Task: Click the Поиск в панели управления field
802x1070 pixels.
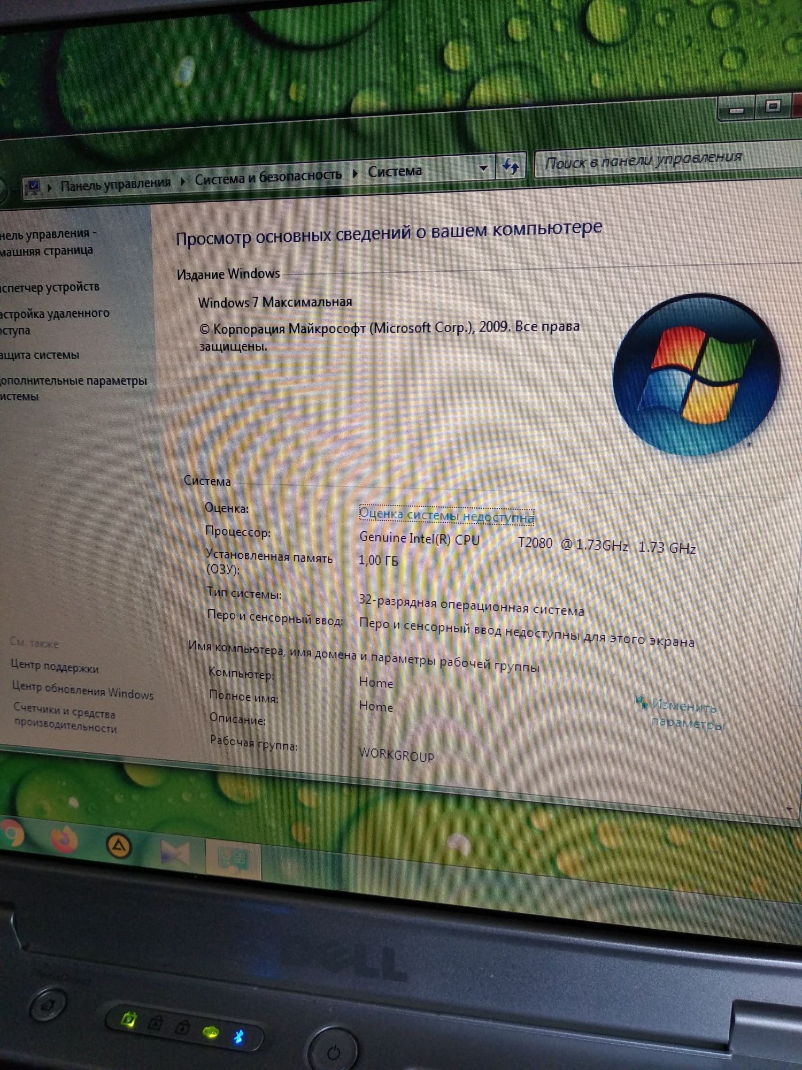Action: 668,159
